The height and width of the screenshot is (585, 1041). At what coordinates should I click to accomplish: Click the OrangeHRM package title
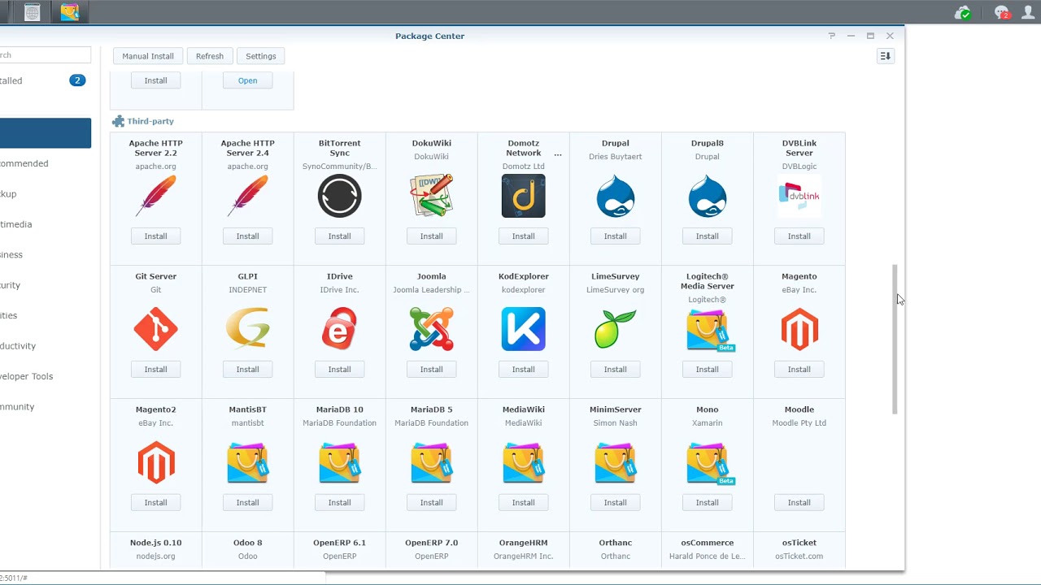523,543
